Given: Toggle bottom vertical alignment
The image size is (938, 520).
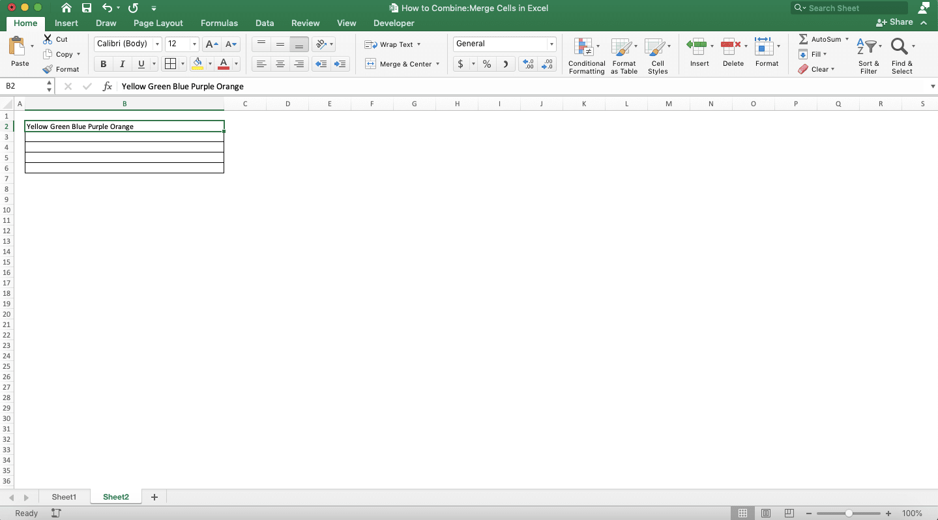Looking at the screenshot, I should tap(299, 44).
